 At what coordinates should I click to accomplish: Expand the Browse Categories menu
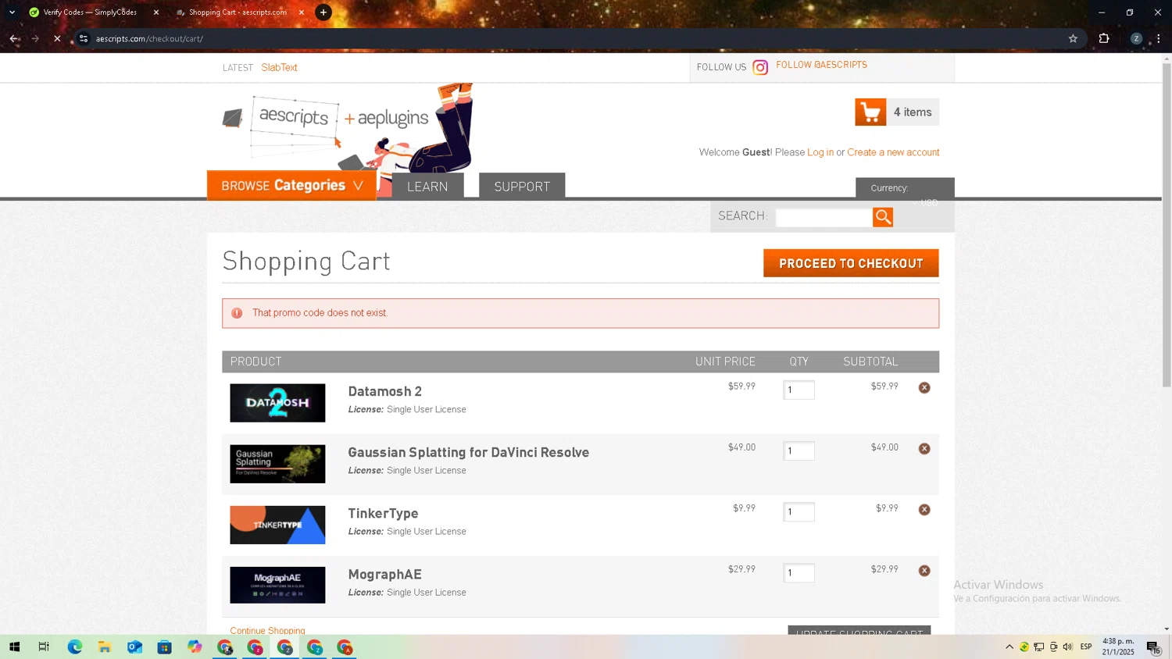[291, 185]
